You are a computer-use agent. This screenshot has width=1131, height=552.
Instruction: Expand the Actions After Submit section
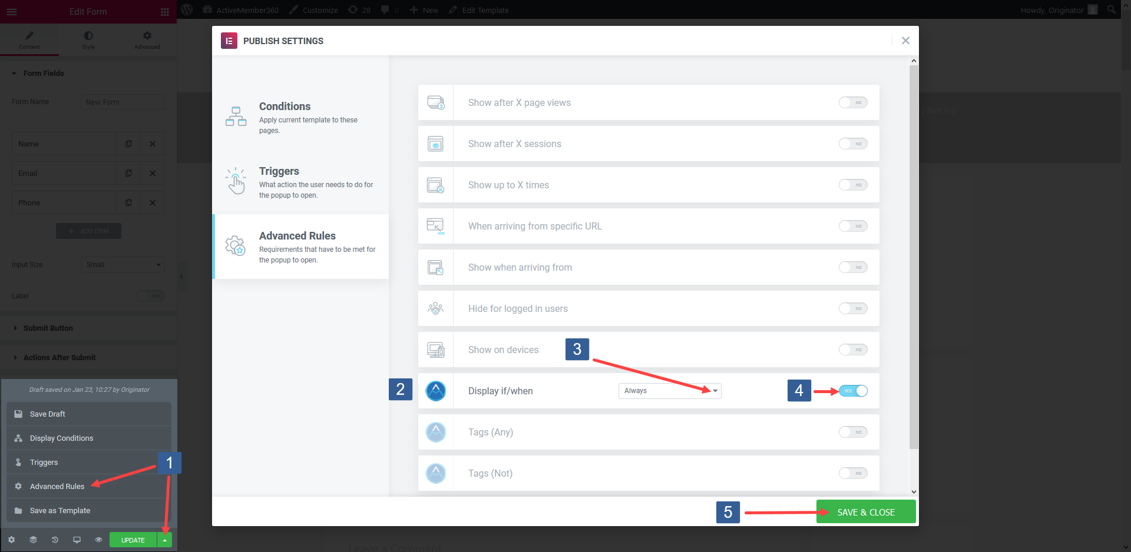pyautogui.click(x=59, y=357)
